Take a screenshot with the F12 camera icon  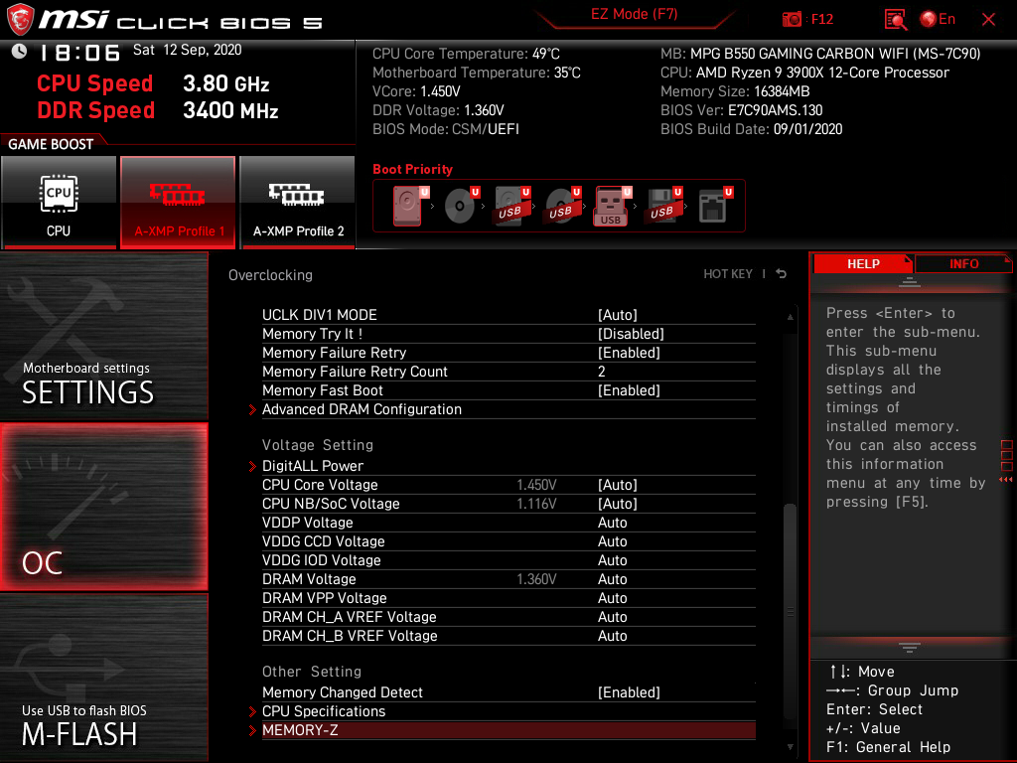(x=792, y=20)
